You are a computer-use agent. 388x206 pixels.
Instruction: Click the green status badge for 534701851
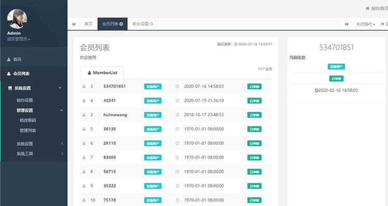click(x=254, y=87)
